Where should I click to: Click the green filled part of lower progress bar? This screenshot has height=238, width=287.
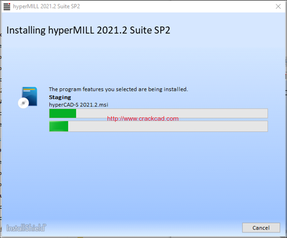tap(59, 126)
